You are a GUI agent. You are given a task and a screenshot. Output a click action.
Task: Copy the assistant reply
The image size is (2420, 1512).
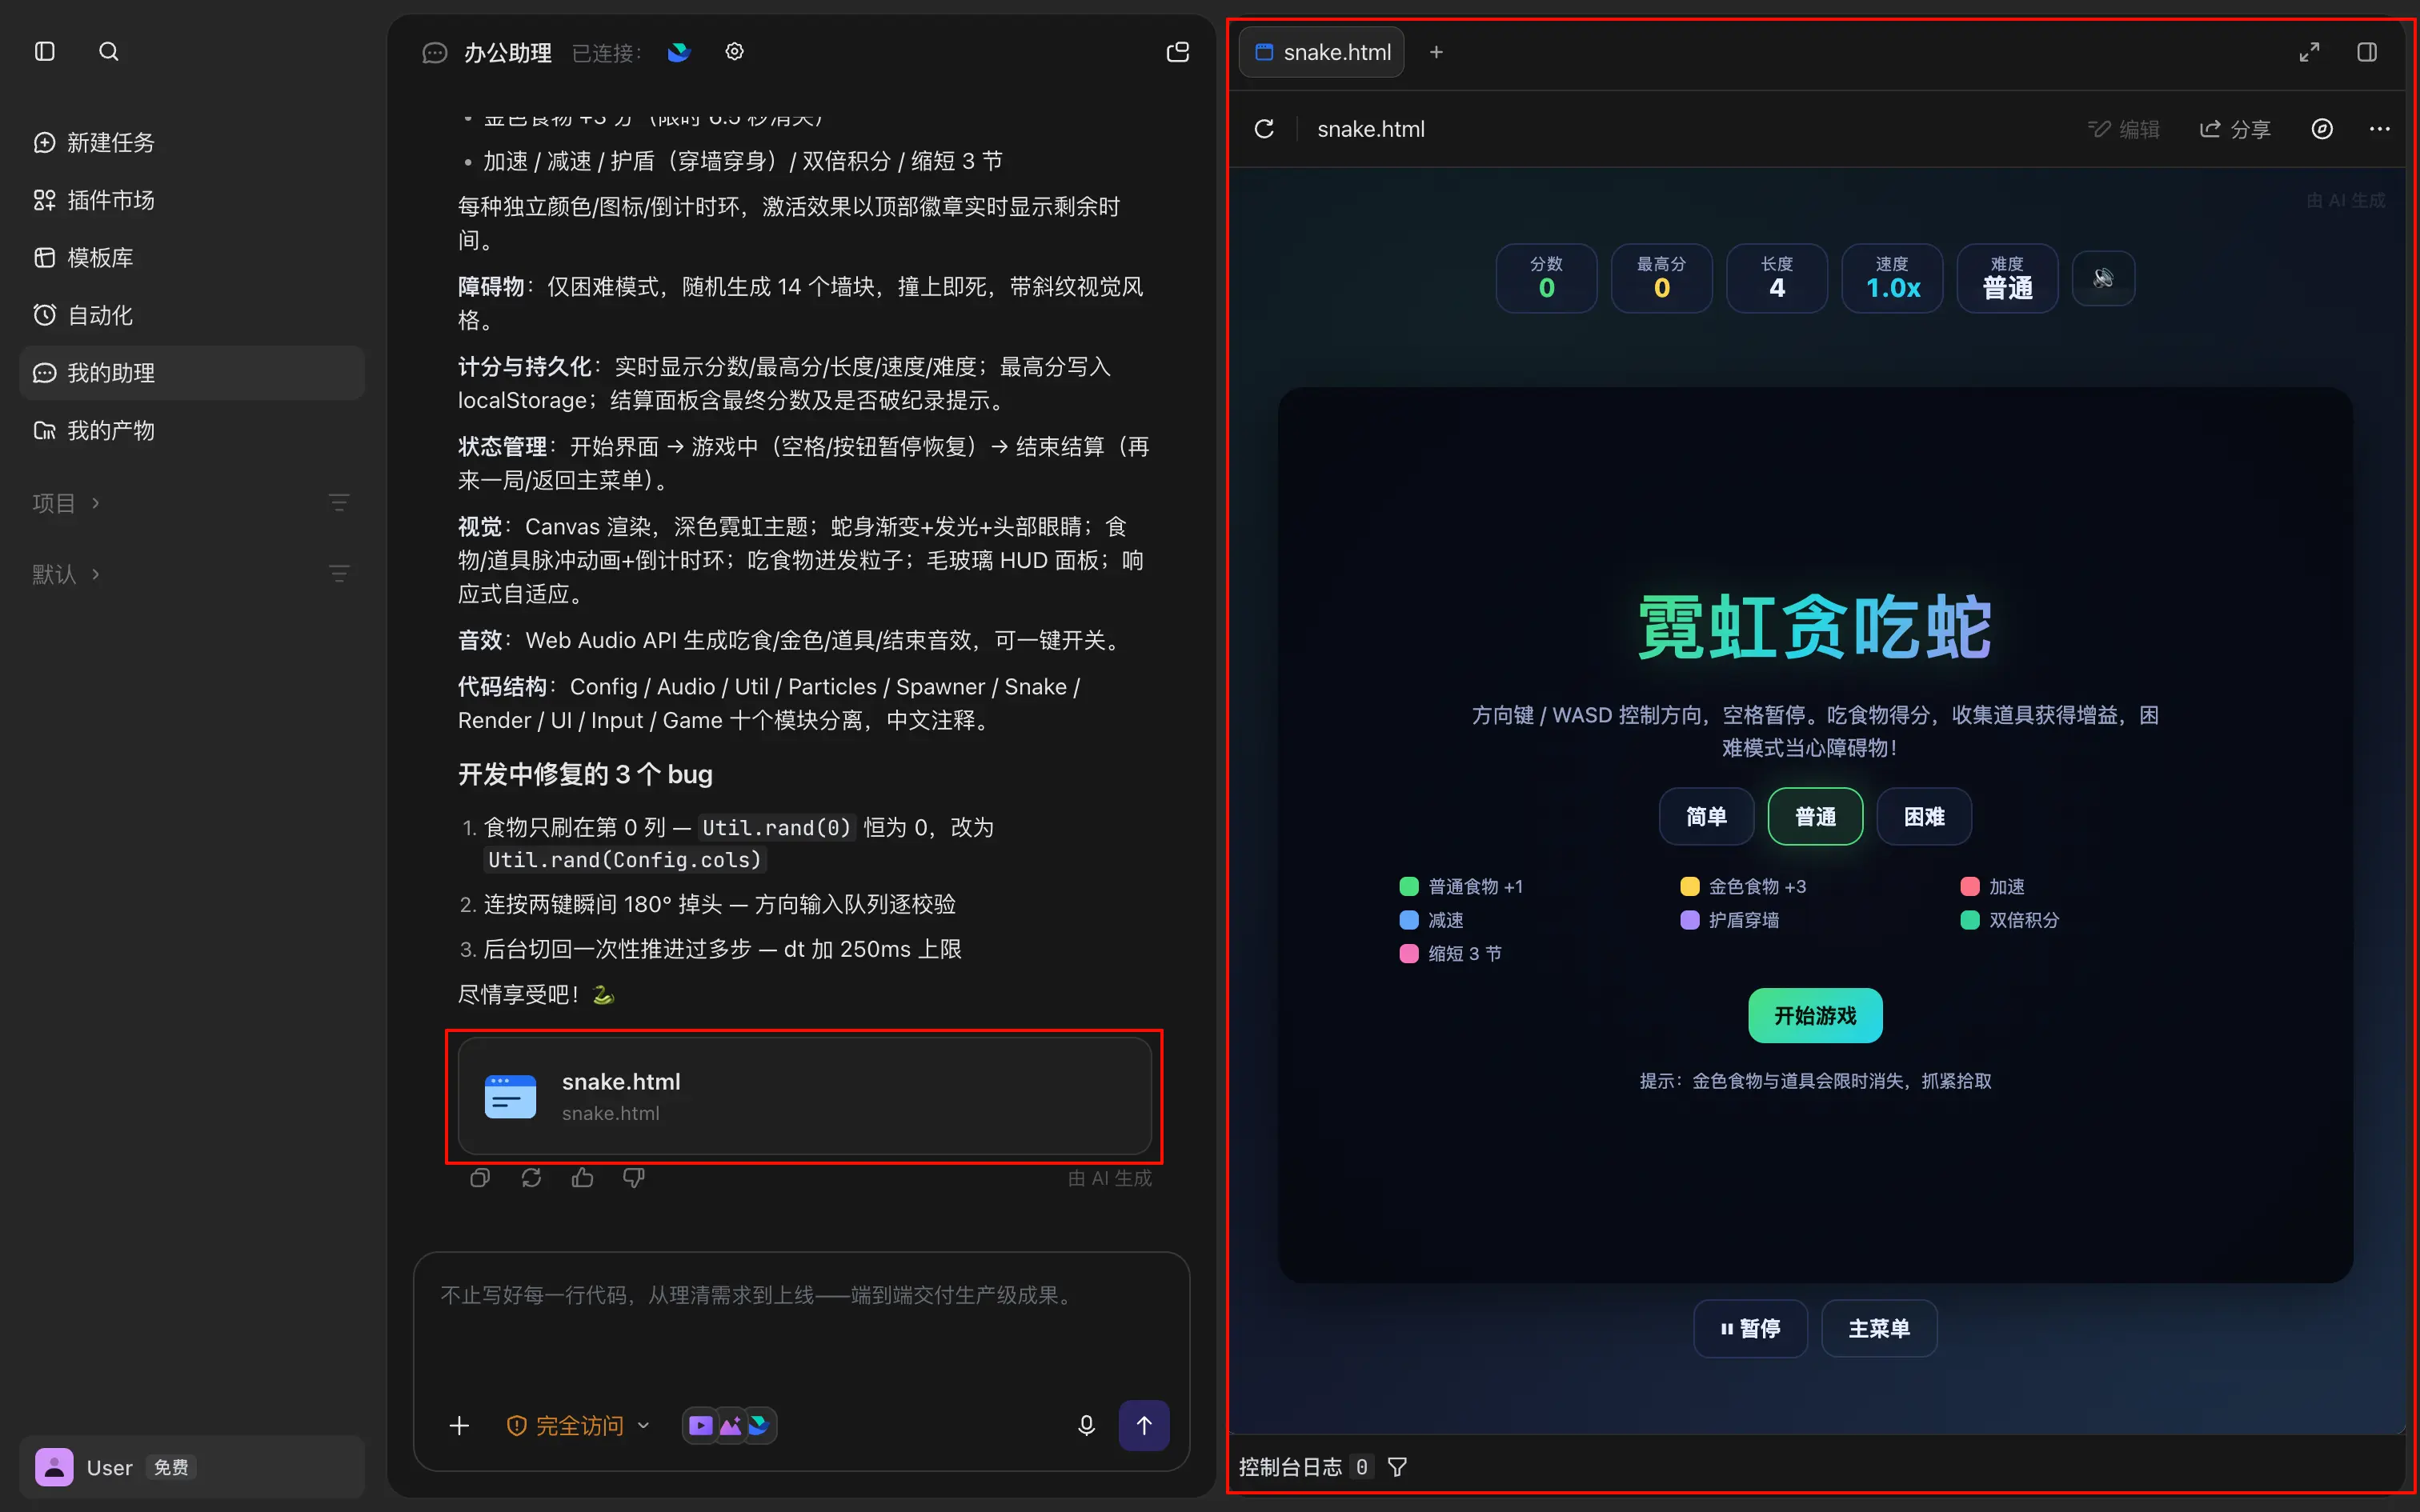(480, 1178)
